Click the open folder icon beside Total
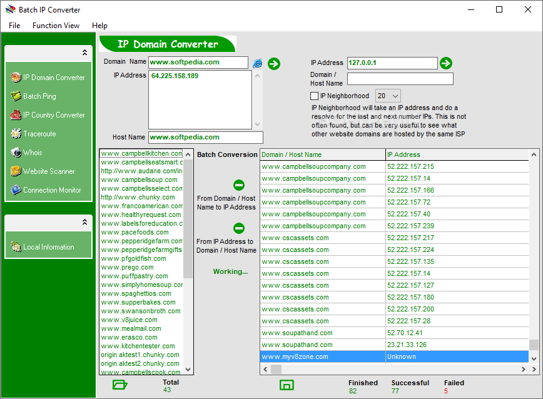This screenshot has height=399, width=543. click(x=120, y=385)
